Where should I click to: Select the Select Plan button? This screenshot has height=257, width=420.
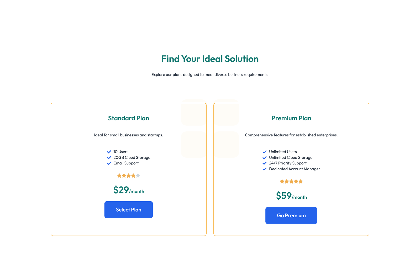(128, 209)
